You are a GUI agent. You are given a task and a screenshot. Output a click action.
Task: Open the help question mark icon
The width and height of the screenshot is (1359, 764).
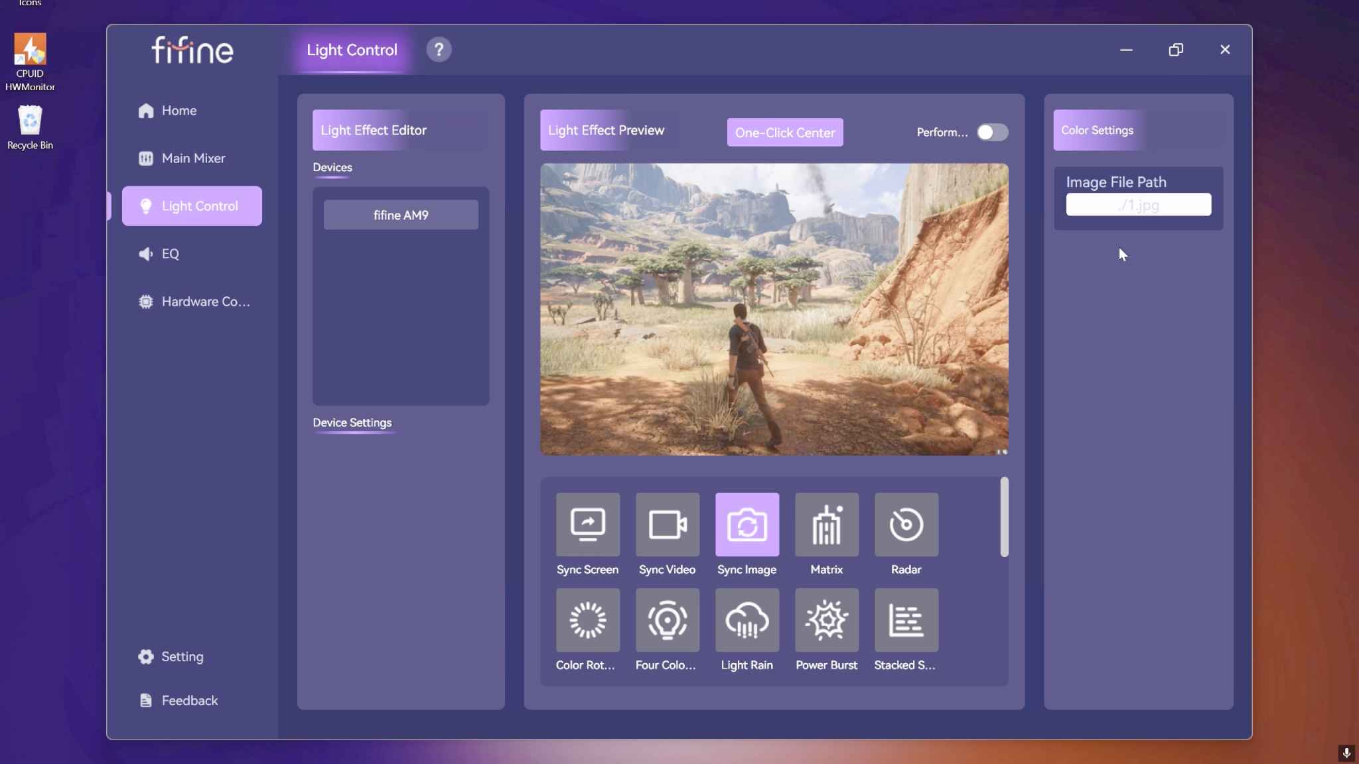point(439,50)
